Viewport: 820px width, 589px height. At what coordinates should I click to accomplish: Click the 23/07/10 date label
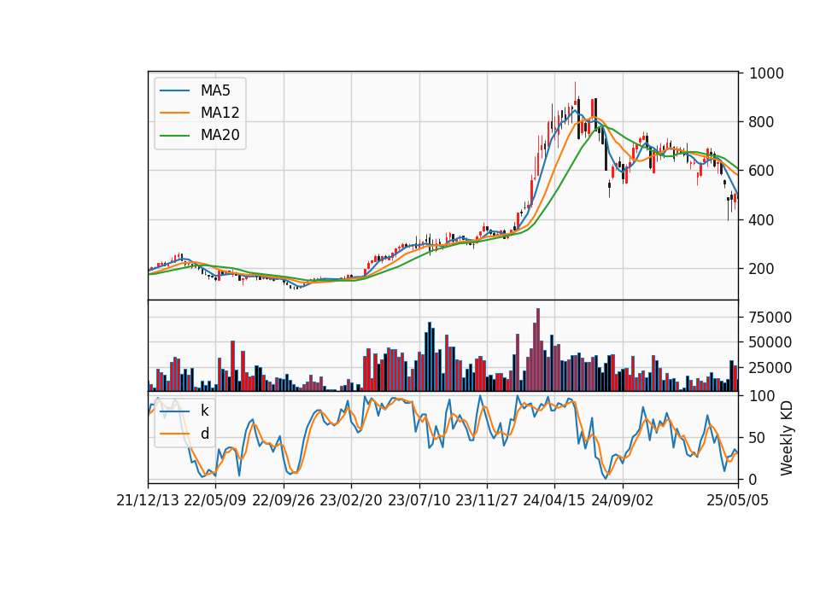pos(419,500)
